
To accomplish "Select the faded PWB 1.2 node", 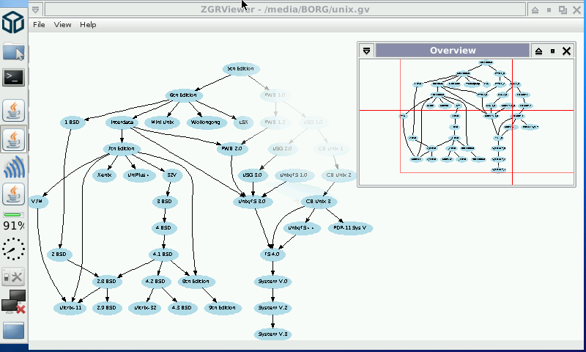I will (275, 122).
